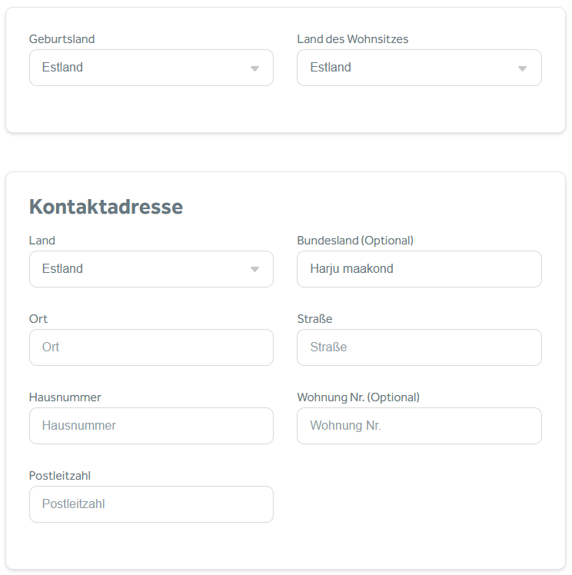Click the Land des Wohnsitzes arrow icon
Screen dimensions: 572x575
click(x=522, y=68)
